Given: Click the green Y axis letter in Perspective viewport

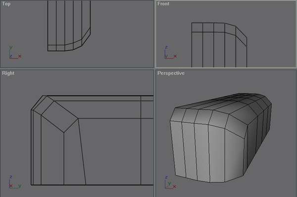Looking at the screenshot, I should pyautogui.click(x=169, y=184).
